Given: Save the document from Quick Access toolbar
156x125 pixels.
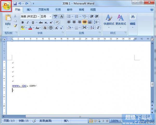Looking at the screenshot, I should (15, 4).
